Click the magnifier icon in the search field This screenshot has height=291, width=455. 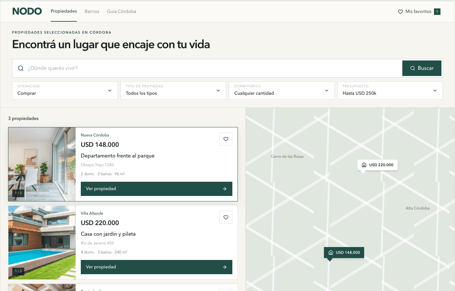coord(21,68)
